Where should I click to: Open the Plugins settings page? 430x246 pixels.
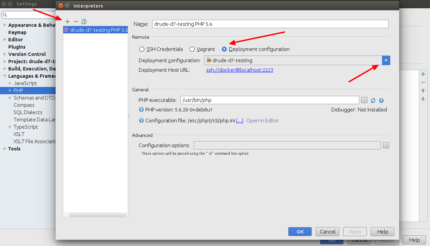17,47
